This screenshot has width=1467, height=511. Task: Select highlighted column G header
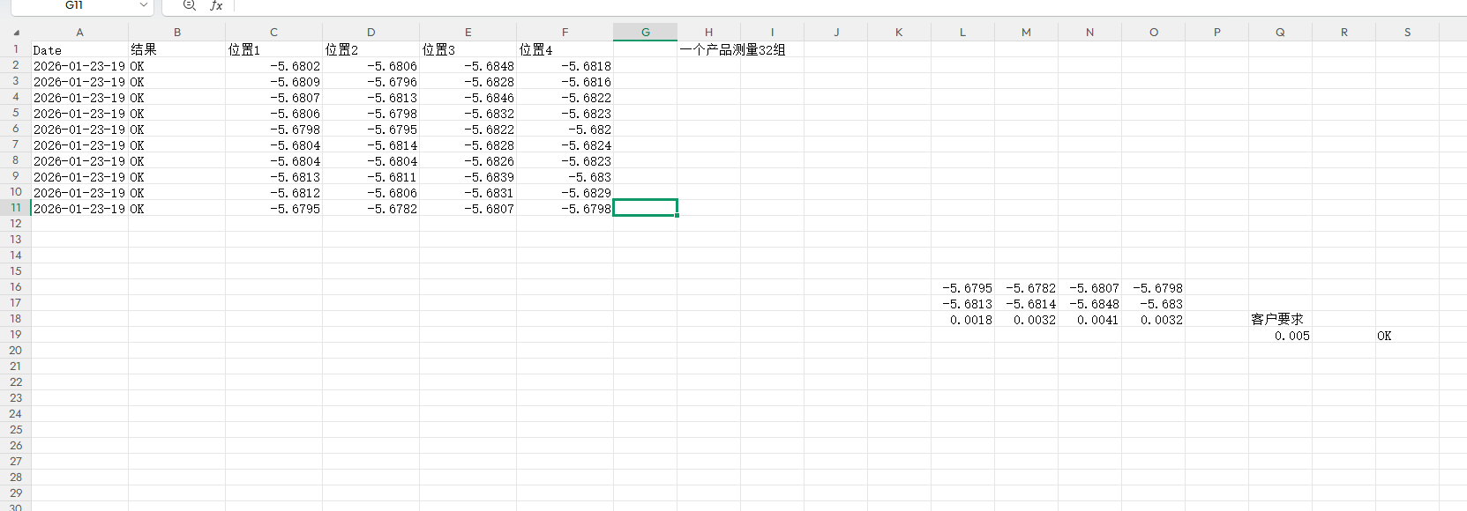[645, 32]
